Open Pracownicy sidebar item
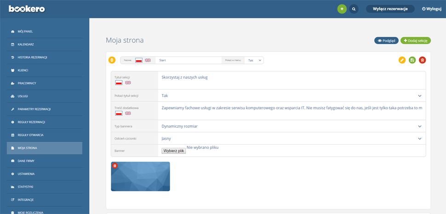The height and width of the screenshot is (214, 446). coord(45,83)
